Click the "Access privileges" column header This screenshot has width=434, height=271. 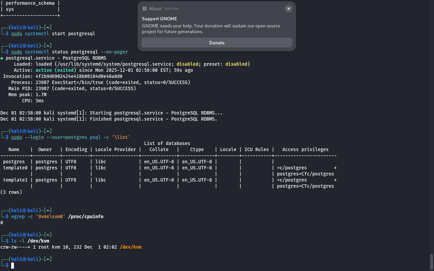[x=305, y=149]
